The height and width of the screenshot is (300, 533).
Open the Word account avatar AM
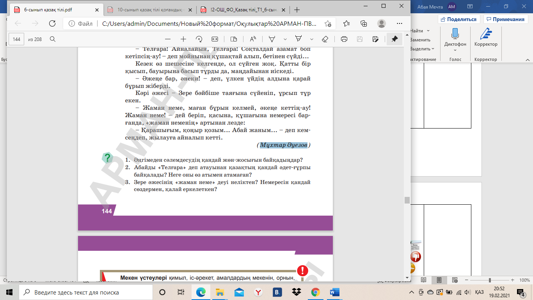pos(452,6)
